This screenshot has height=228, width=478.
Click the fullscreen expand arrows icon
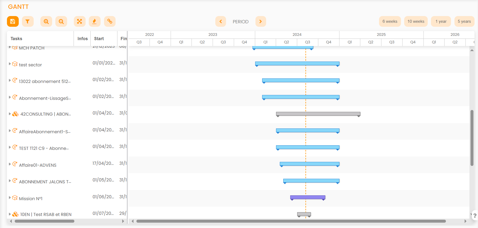tap(79, 21)
